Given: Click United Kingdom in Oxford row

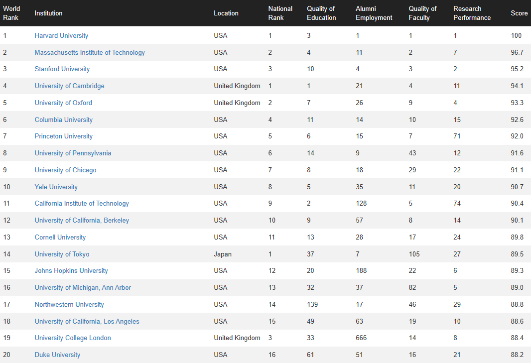Looking at the screenshot, I should pos(237,103).
